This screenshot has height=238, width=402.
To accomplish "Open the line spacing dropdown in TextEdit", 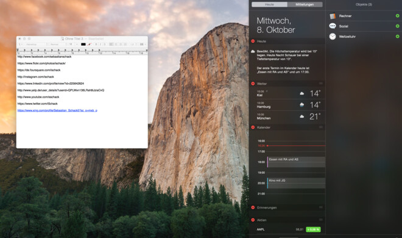I will tap(134, 44).
